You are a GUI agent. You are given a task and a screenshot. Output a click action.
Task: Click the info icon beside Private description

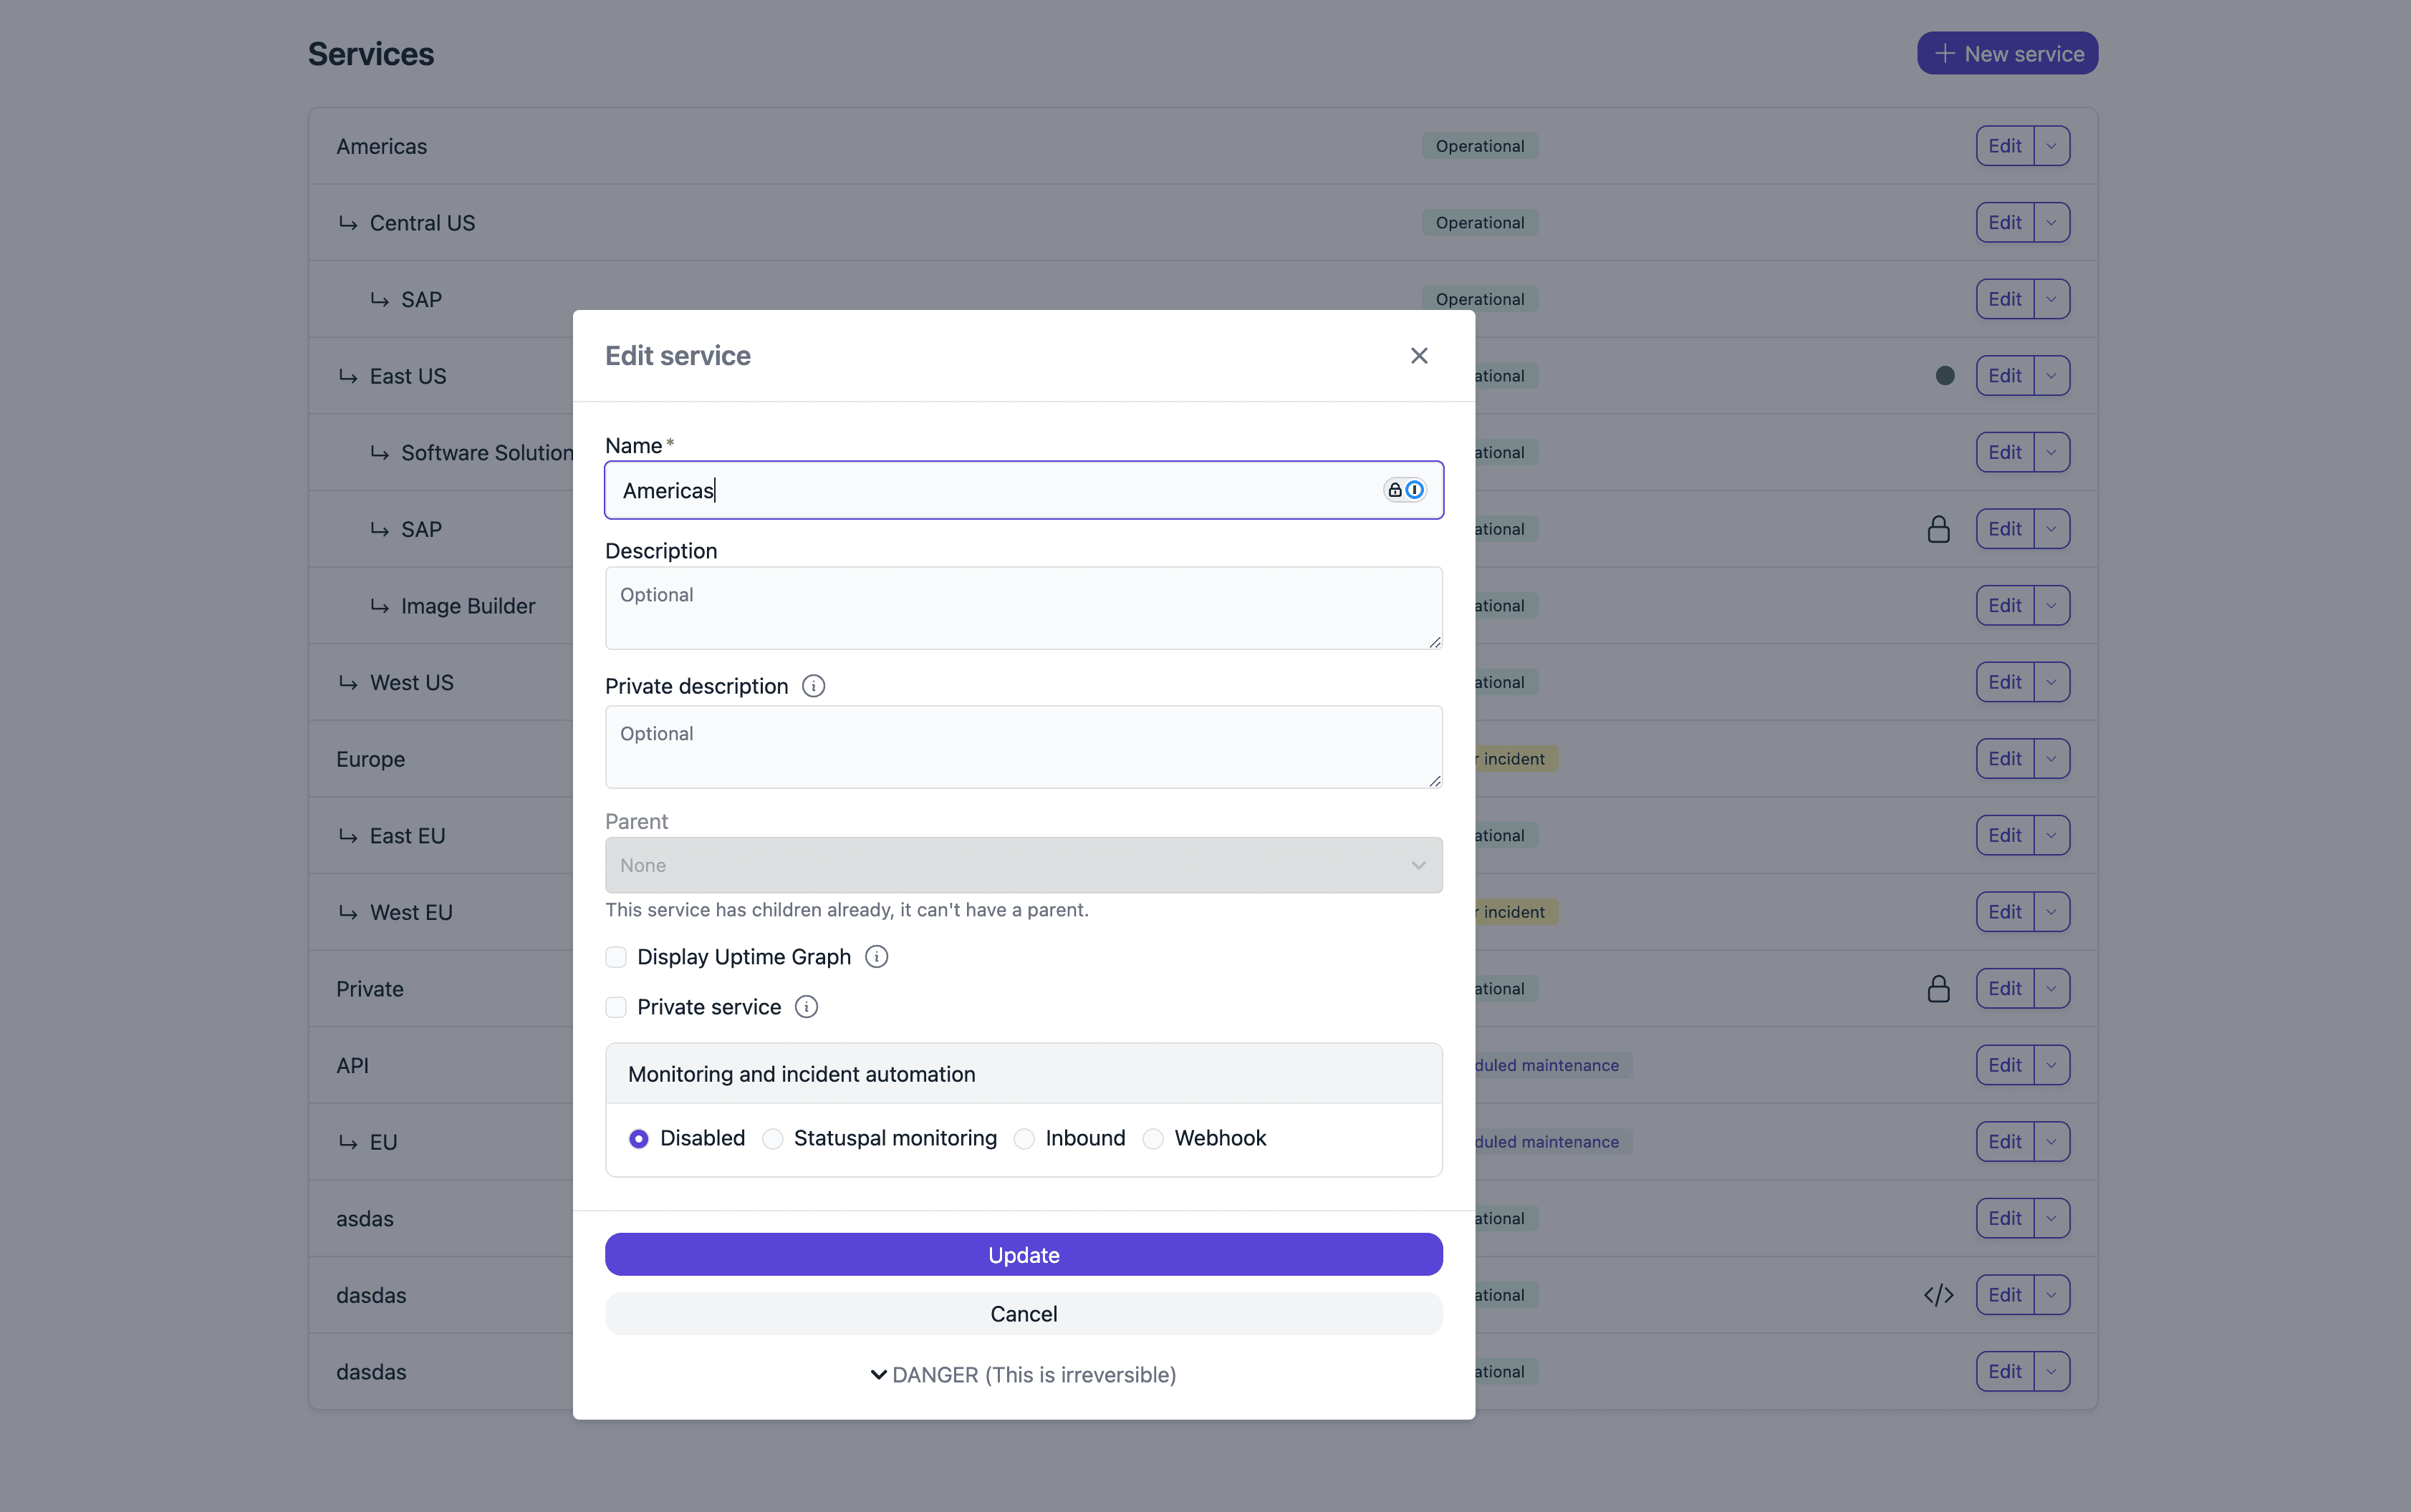point(812,686)
